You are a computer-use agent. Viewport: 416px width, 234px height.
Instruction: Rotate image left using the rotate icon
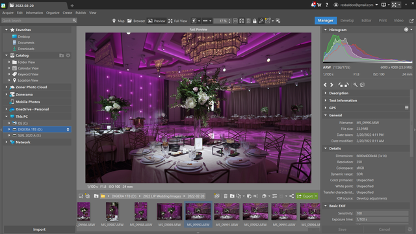click(x=341, y=85)
